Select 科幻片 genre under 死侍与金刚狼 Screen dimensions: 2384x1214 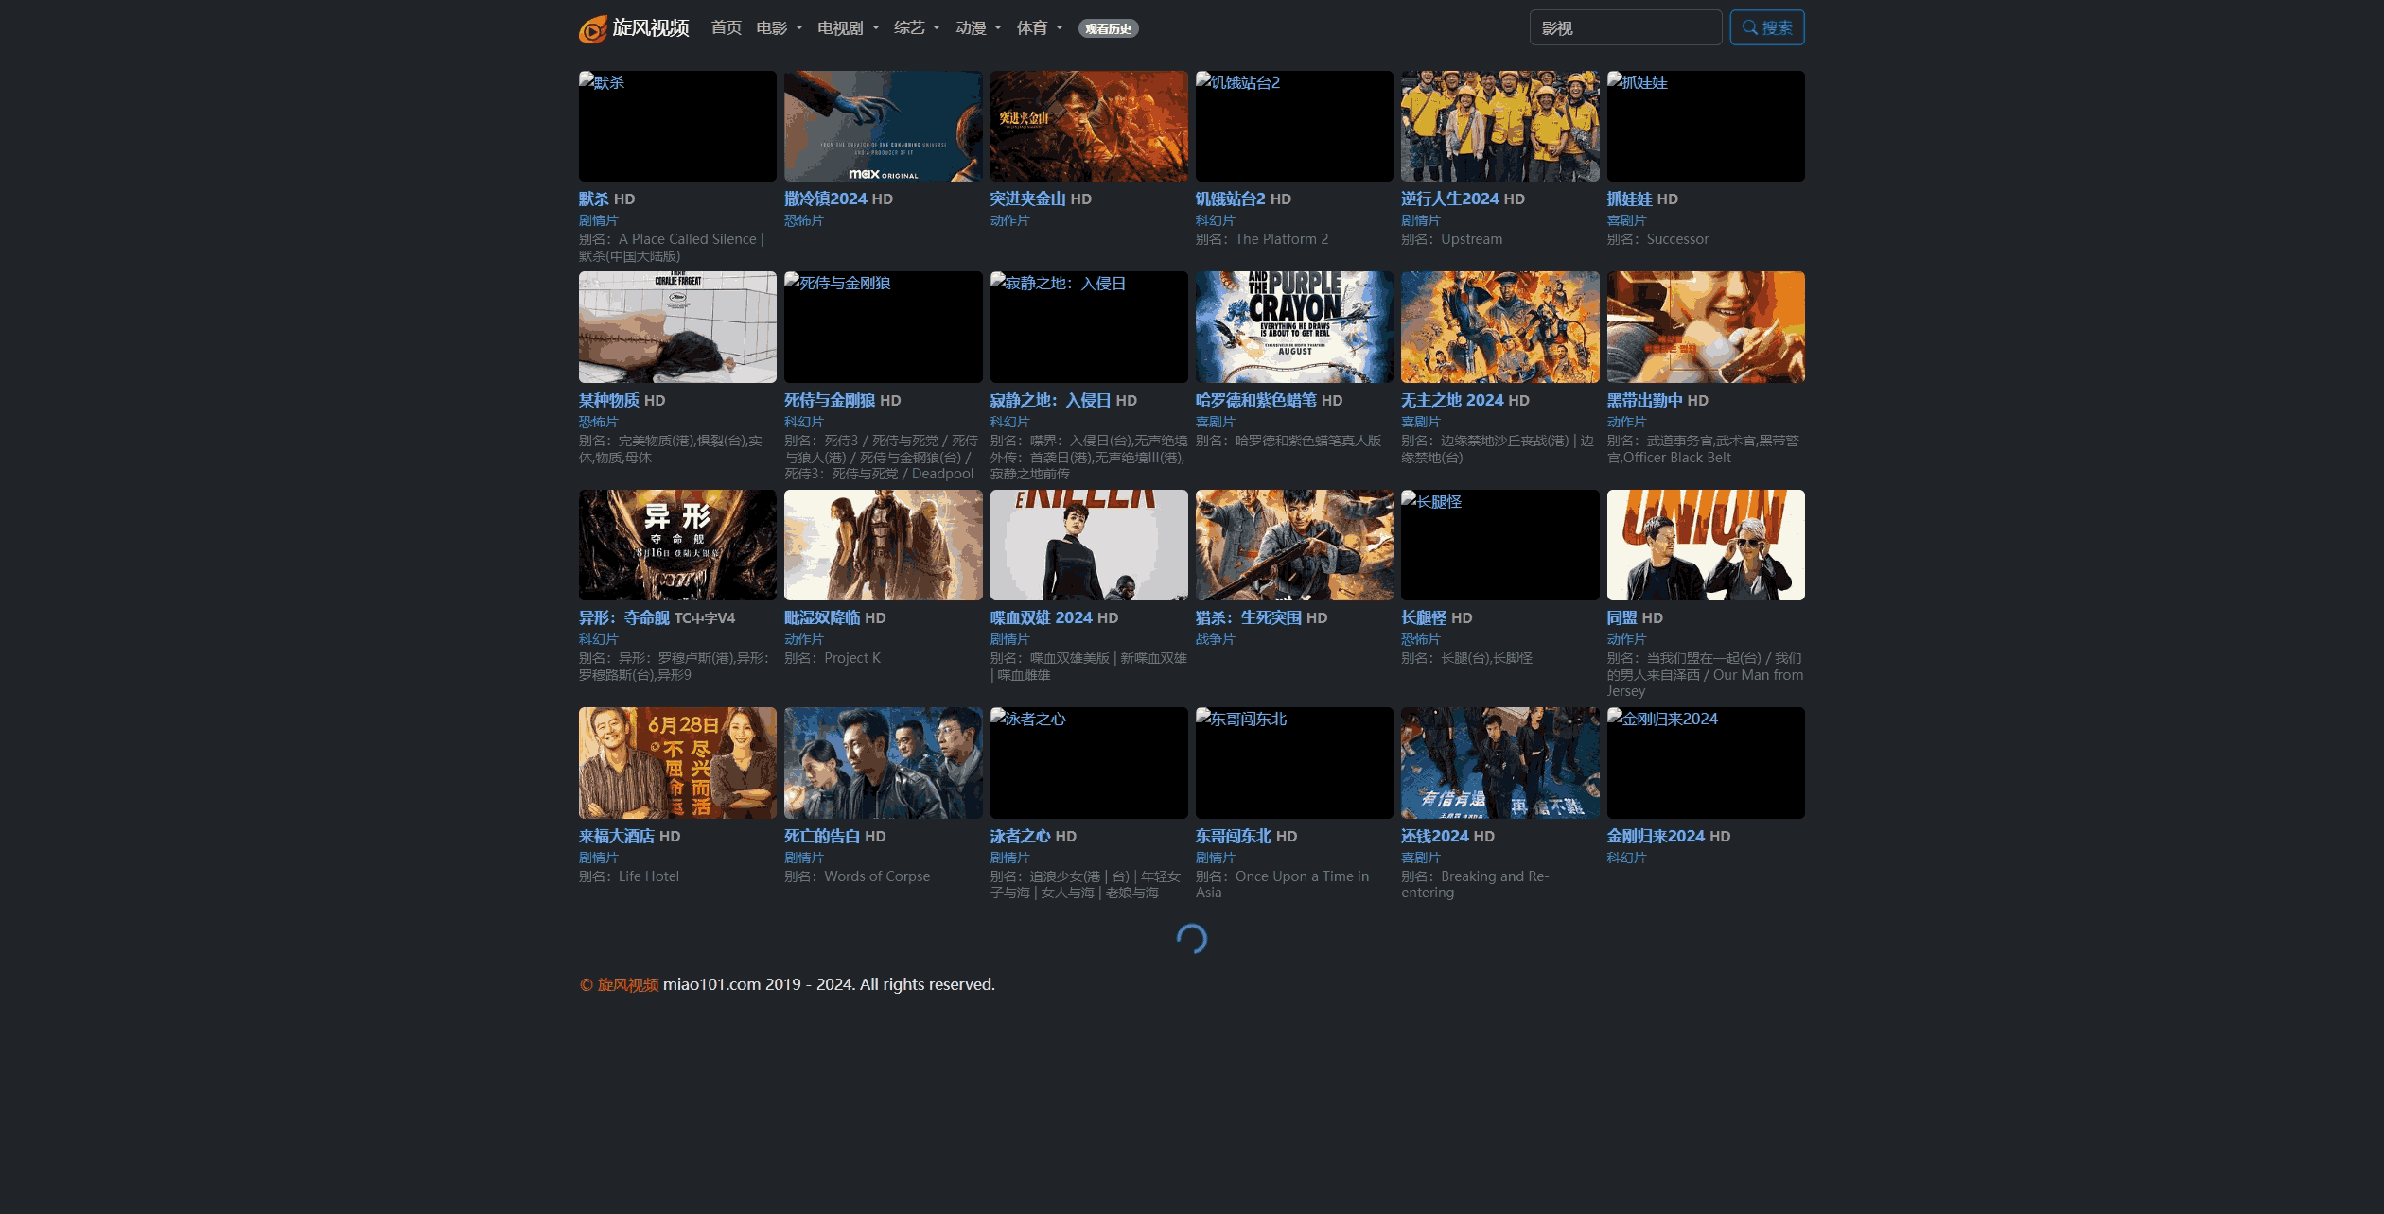tap(803, 422)
